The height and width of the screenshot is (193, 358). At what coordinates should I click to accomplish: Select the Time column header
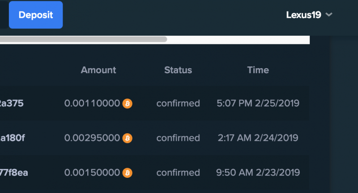[258, 70]
